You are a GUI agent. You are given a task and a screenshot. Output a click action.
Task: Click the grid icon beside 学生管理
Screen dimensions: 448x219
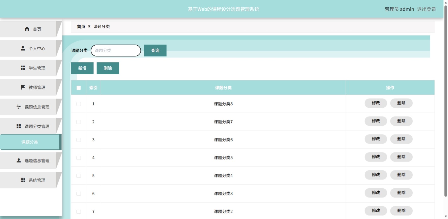pyautogui.click(x=23, y=68)
